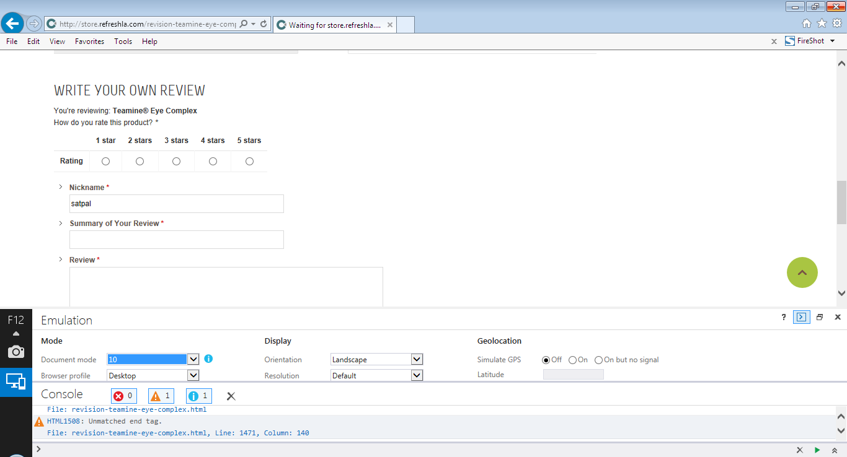Screen dimensions: 847x457
Task: Run the console script with the green arrow
Action: pyautogui.click(x=817, y=450)
